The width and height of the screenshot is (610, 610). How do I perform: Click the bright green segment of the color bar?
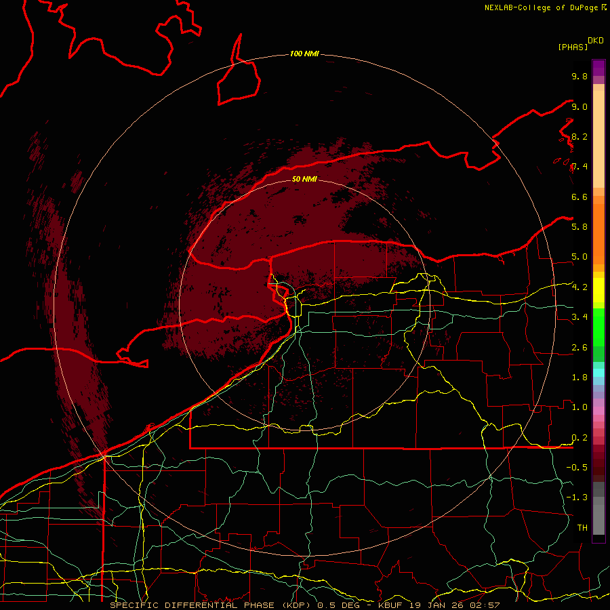click(598, 327)
